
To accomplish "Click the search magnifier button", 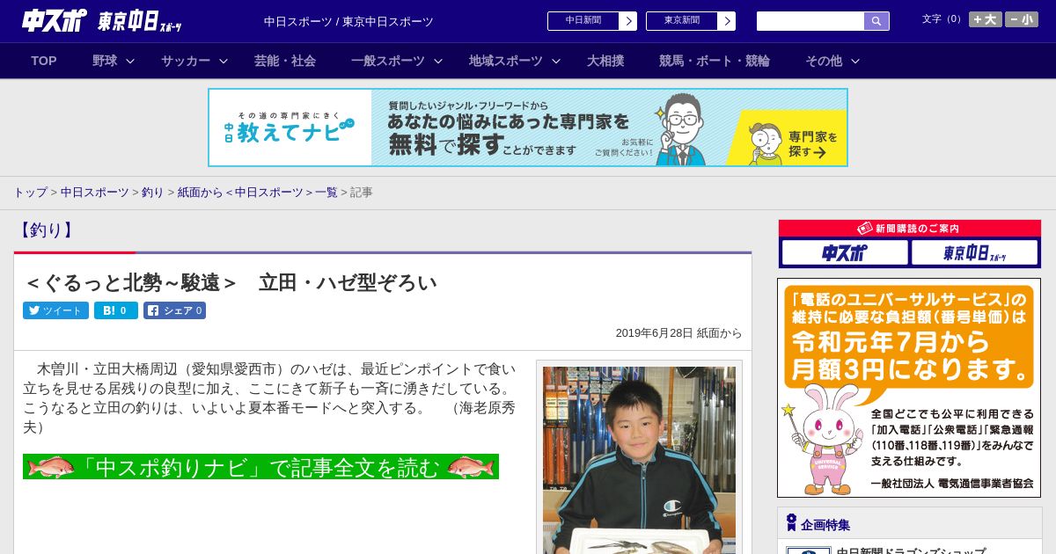I will click(x=876, y=21).
